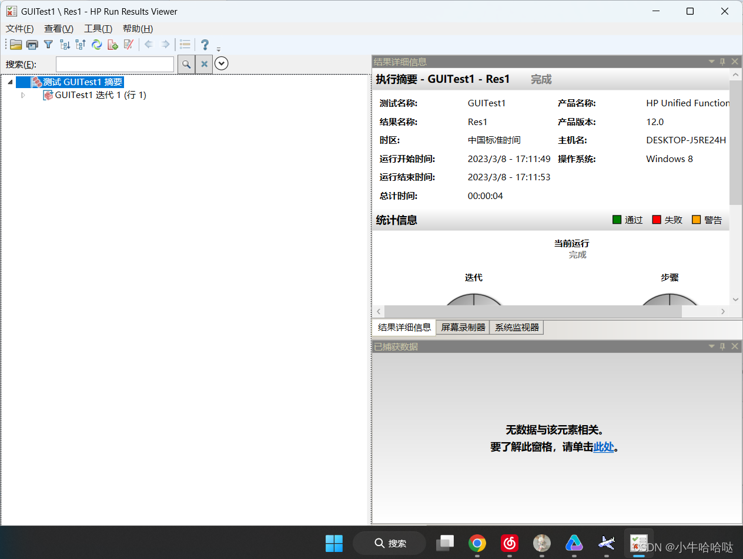The image size is (743, 559).
Task: Switch to the 屏幕录制器 tab
Action: (462, 327)
